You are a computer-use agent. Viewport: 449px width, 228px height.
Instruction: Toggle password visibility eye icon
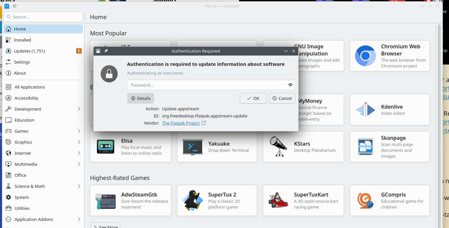tap(290, 85)
